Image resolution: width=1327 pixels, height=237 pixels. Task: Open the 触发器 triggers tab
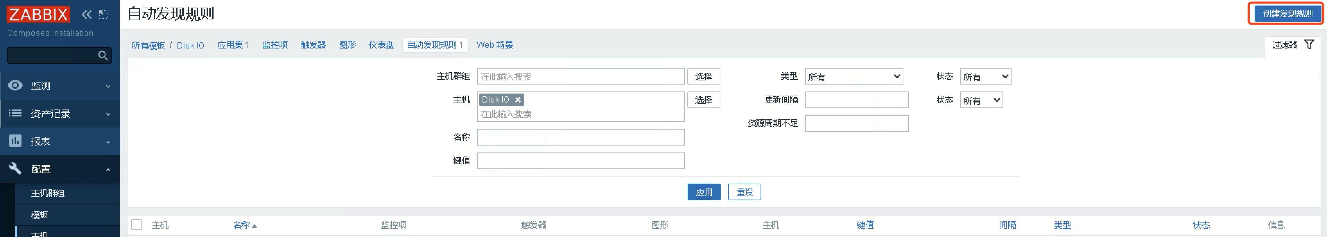point(313,45)
